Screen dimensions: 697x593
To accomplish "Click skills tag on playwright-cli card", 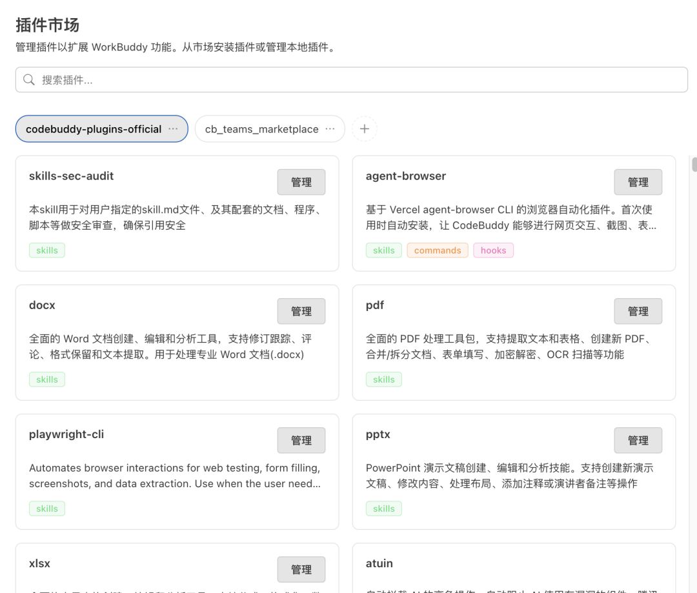I will point(47,508).
